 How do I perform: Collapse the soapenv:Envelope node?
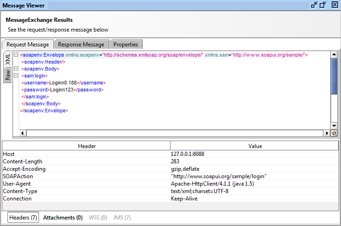point(16,55)
